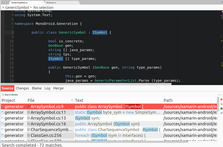
Task: Clear search results with eraser icon
Action: 221,104
